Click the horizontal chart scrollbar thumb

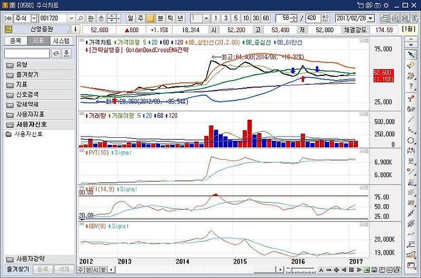264,270
